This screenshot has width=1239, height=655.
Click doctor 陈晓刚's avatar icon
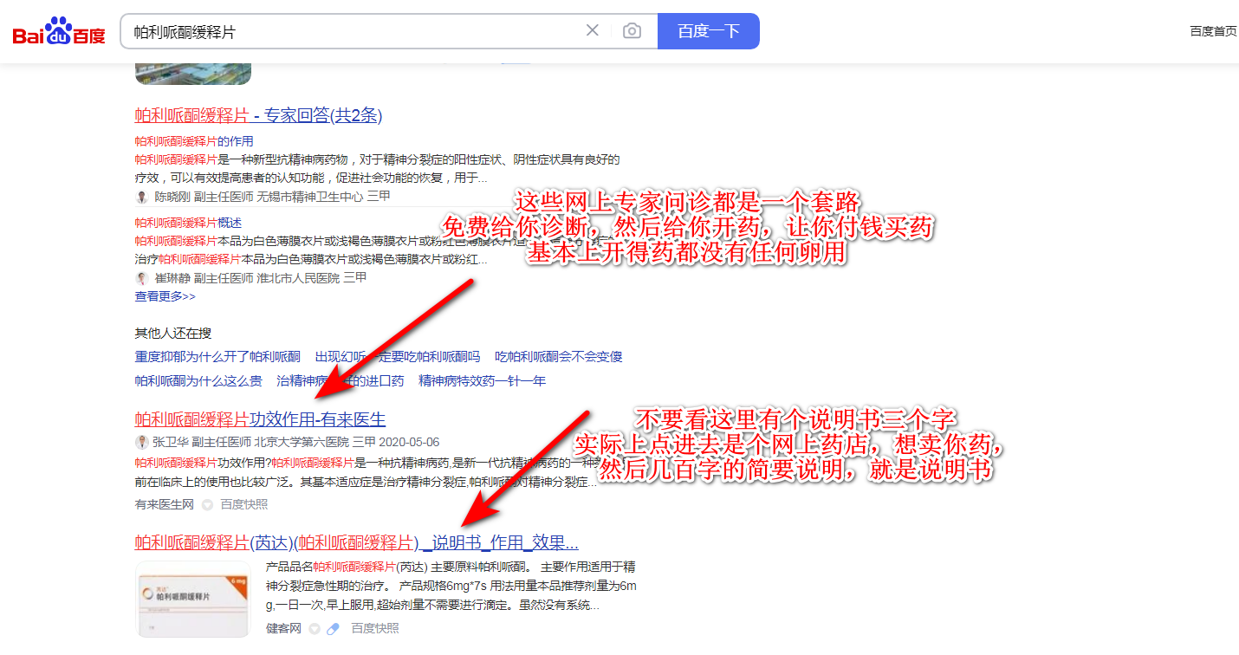coord(142,197)
